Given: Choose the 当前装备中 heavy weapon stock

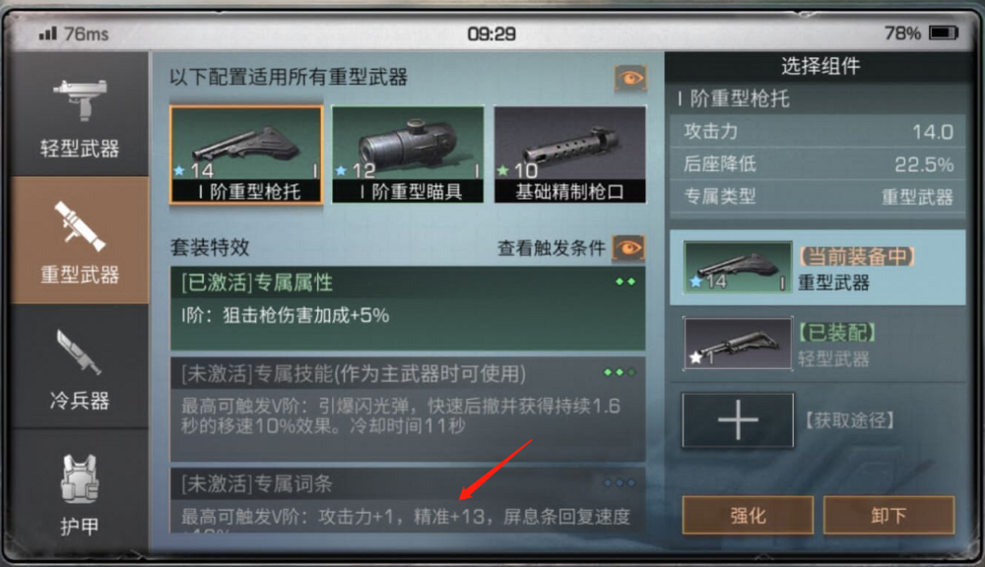Looking at the screenshot, I should tap(818, 268).
